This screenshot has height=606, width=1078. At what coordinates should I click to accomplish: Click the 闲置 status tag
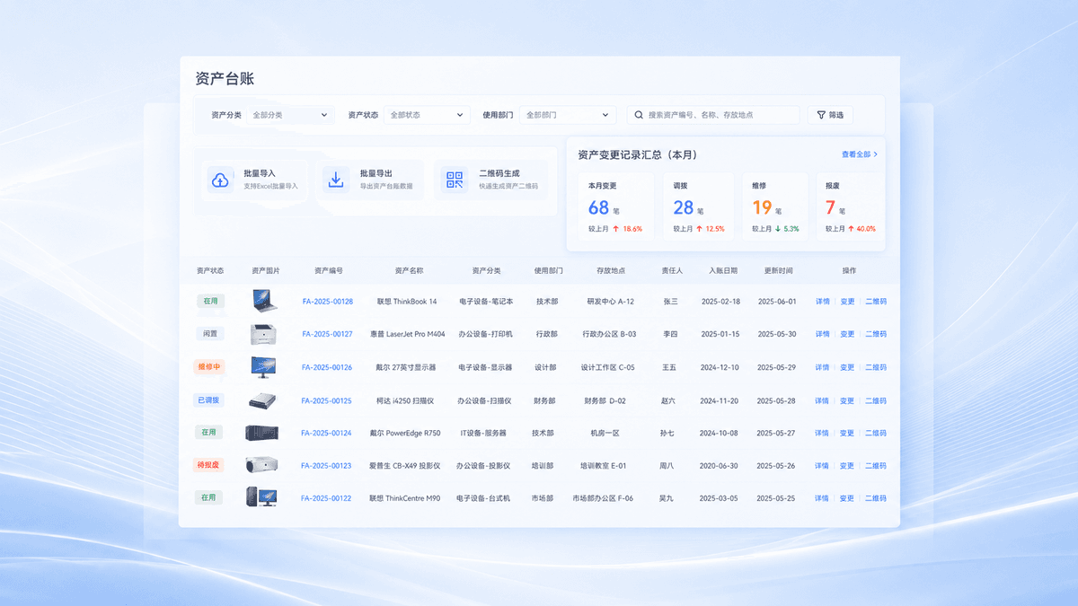[x=209, y=334]
